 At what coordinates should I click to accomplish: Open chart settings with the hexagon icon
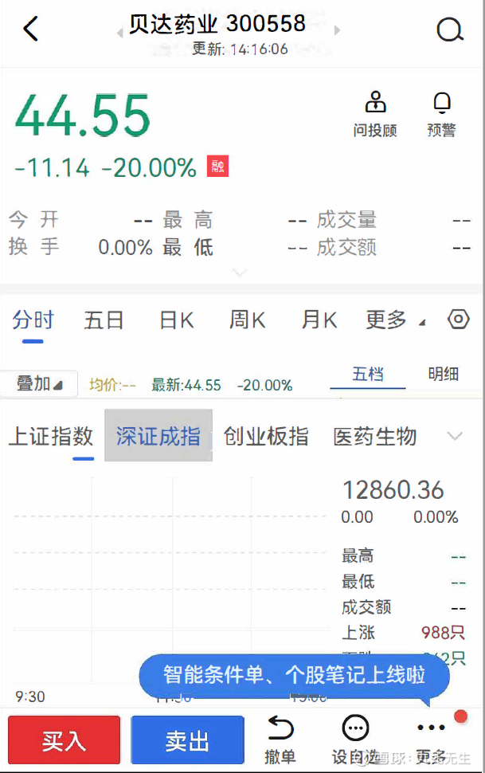click(459, 319)
